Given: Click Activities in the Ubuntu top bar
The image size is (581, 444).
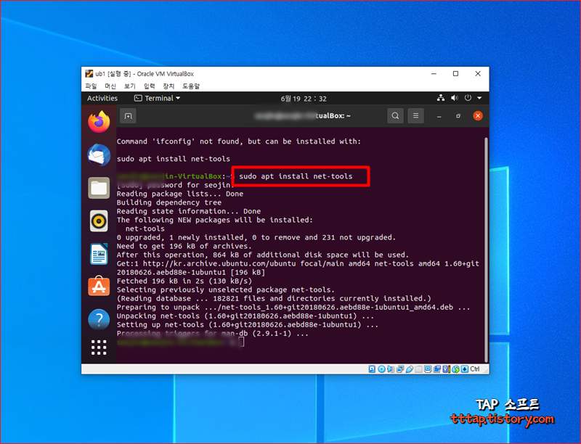Looking at the screenshot, I should coord(102,98).
